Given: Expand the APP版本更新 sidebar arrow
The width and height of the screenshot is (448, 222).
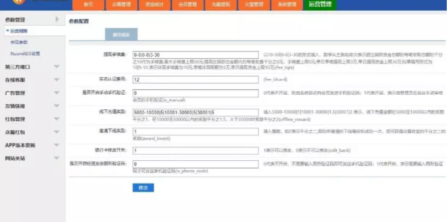Looking at the screenshot, I should (57, 145).
